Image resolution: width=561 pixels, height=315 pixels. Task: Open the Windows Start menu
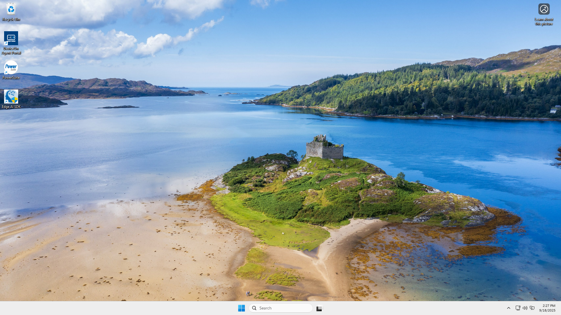(x=241, y=308)
